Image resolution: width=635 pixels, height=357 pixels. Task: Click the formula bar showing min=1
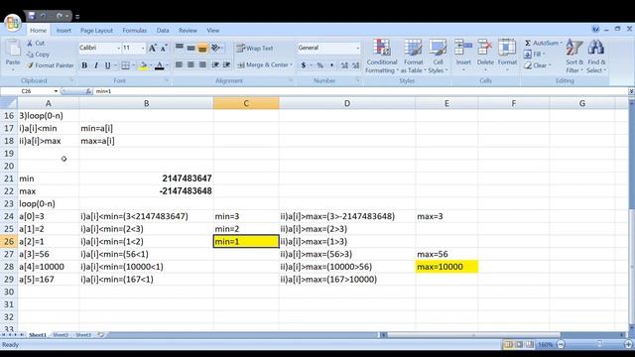[360, 91]
